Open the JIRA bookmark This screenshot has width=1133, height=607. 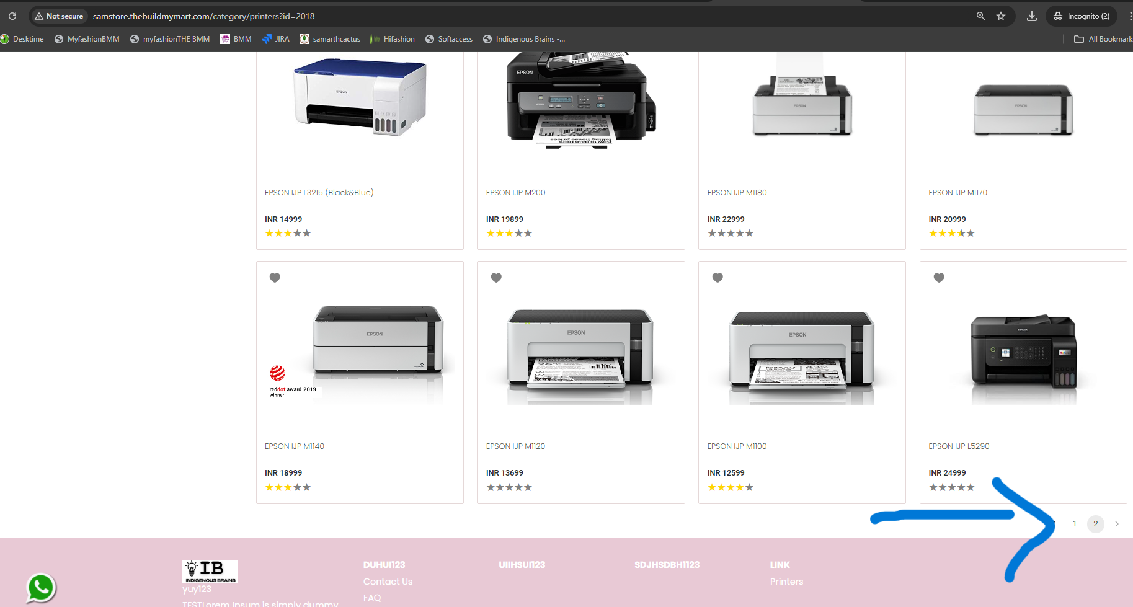(x=275, y=39)
